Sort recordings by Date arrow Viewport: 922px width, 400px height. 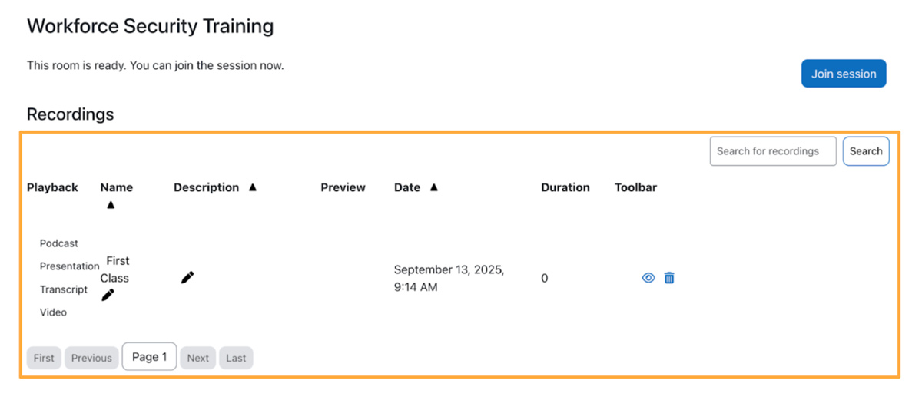(x=434, y=187)
